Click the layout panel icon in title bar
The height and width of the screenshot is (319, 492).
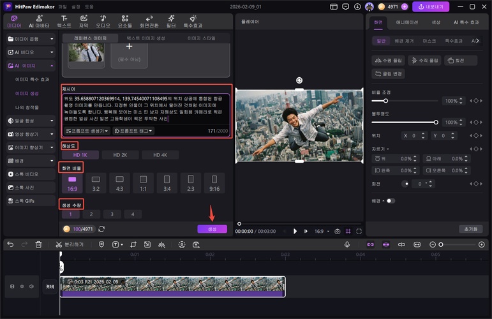[334, 6]
